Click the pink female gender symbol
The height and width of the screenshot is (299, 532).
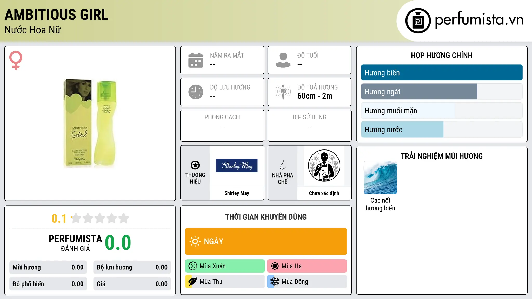click(x=16, y=60)
